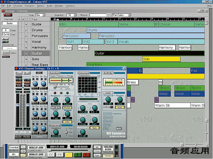Image resolution: width=213 pixels, height=159 pixels.
Task: Click the Left Locator value field
Action: pos(36,148)
